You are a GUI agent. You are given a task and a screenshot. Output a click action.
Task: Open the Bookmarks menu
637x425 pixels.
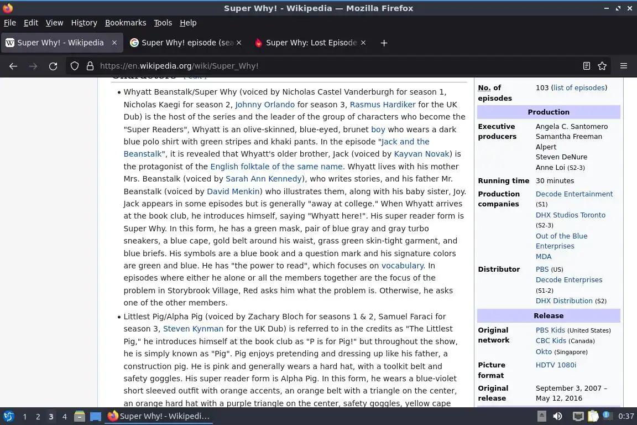pyautogui.click(x=126, y=23)
